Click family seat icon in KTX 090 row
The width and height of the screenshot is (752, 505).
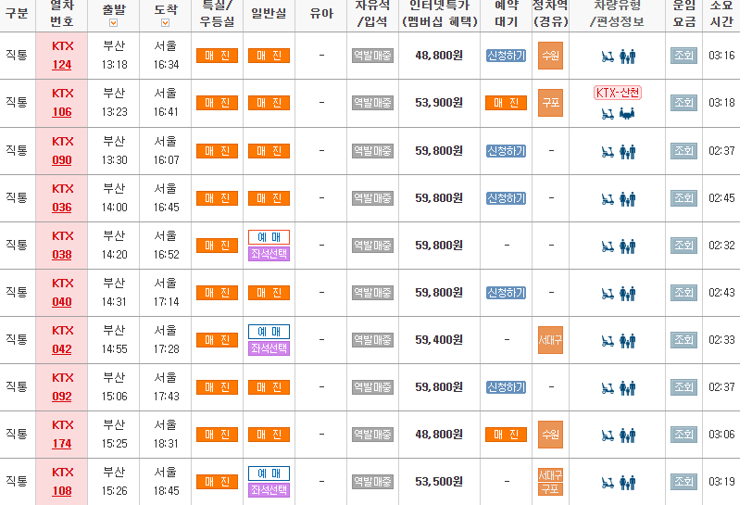pos(627,152)
